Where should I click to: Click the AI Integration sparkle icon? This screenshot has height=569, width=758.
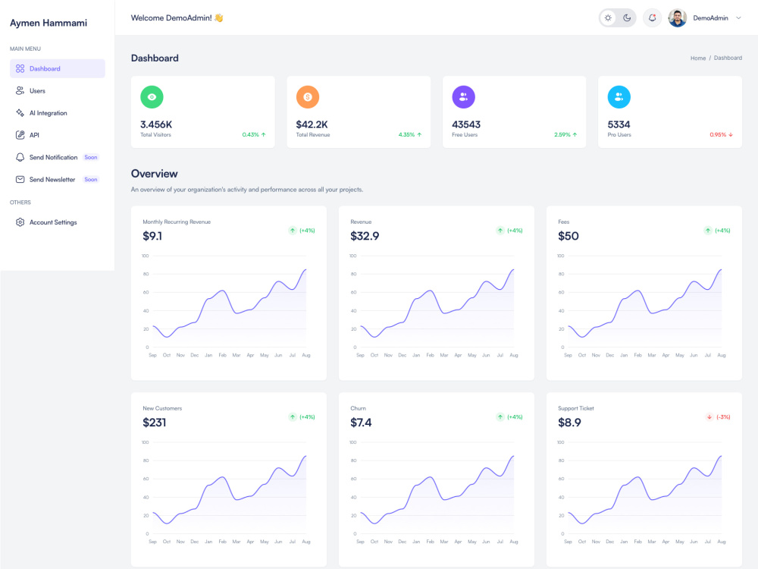point(20,113)
